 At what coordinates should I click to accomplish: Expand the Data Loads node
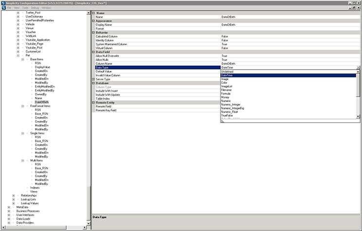(9, 219)
